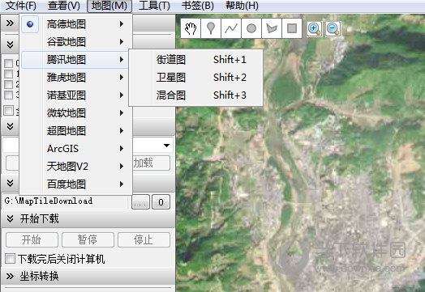Select the place marker pin tool
The height and width of the screenshot is (292, 425).
pos(211,28)
